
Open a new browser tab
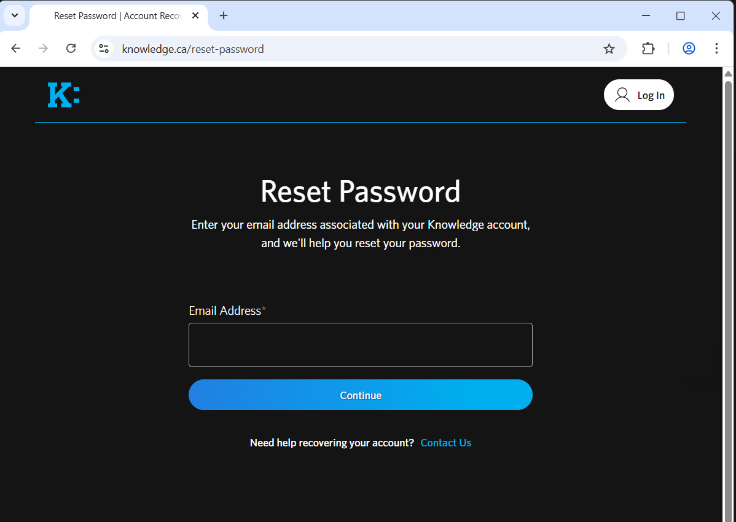click(224, 15)
